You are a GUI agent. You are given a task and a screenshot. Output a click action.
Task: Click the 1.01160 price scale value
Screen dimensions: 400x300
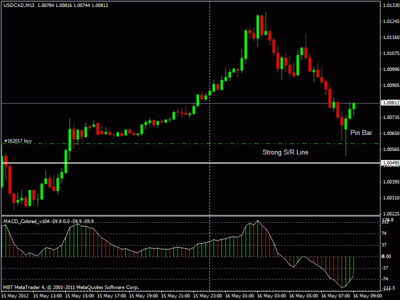click(x=391, y=38)
